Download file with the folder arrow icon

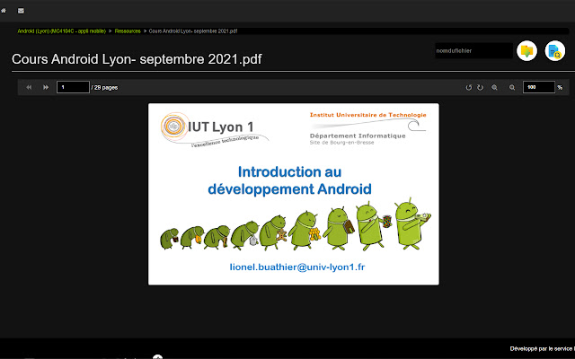point(527,50)
